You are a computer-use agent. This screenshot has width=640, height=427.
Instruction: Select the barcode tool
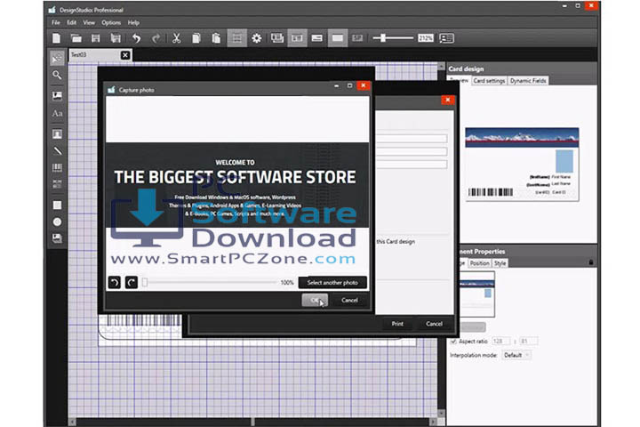57,167
